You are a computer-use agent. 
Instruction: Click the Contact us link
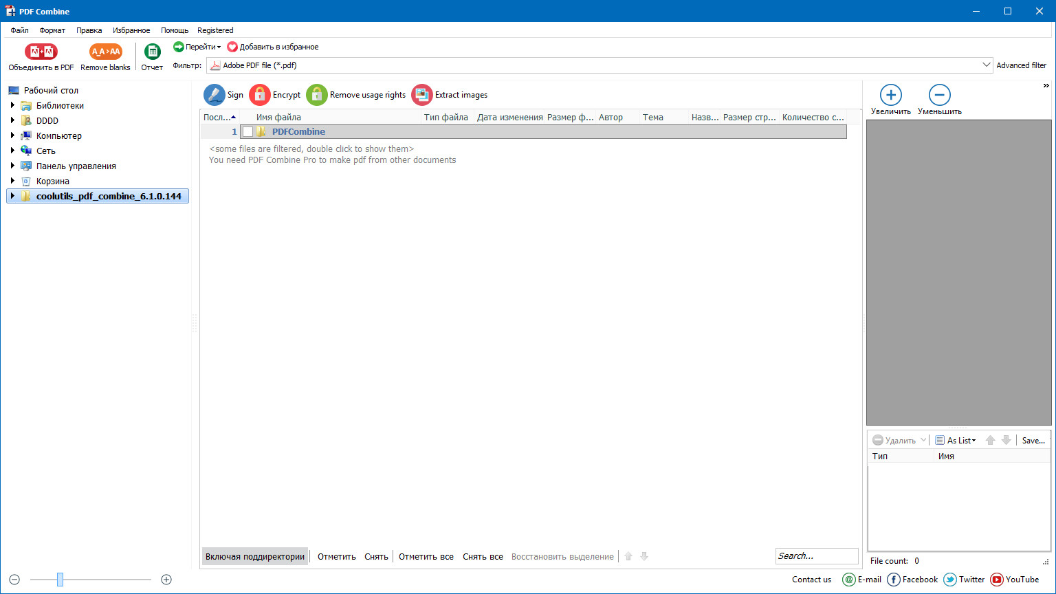[x=811, y=580]
